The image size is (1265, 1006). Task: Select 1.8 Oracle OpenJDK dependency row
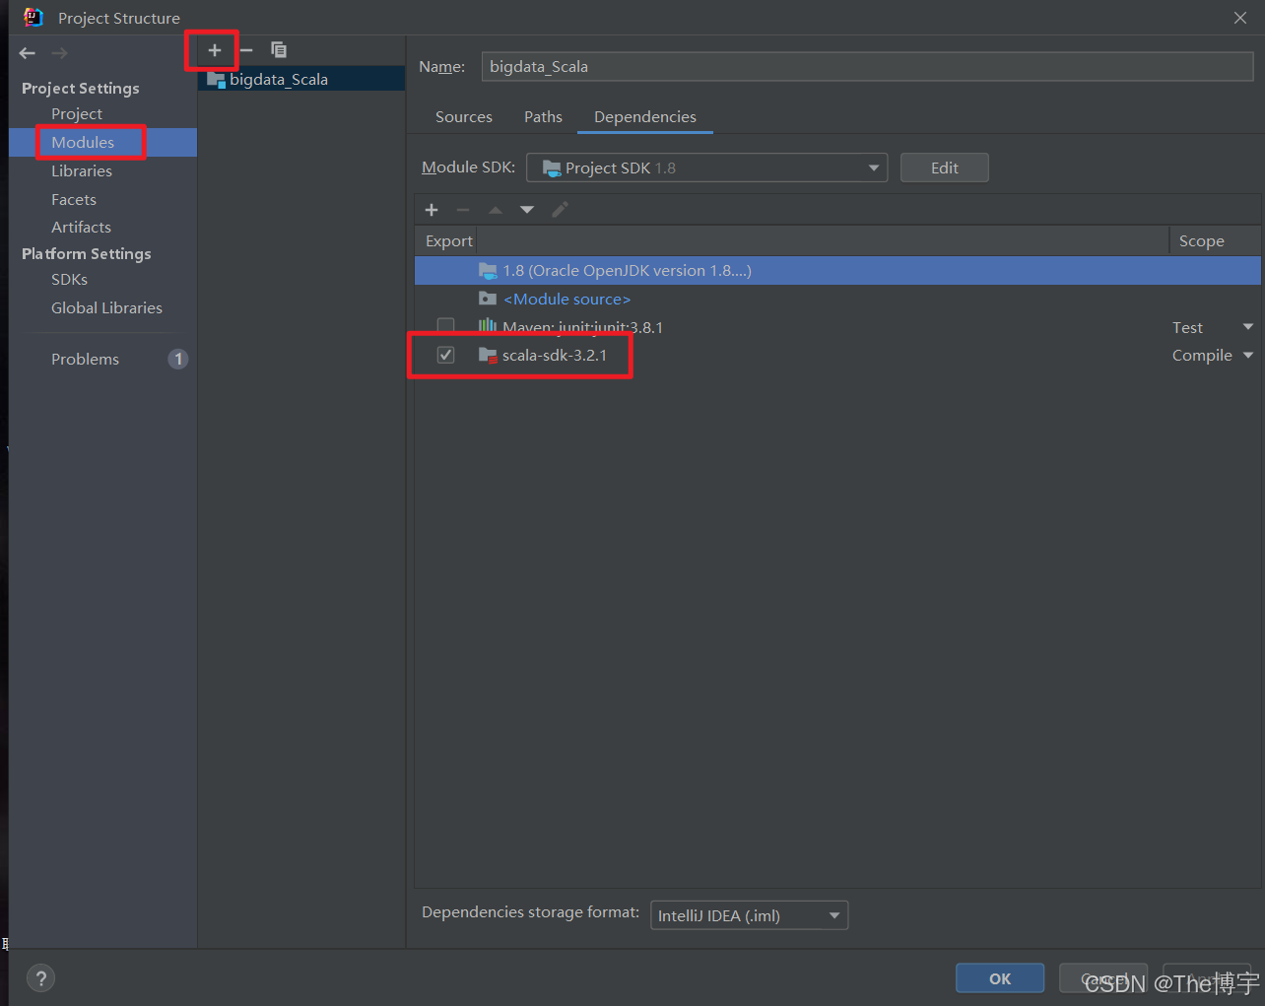click(x=837, y=270)
